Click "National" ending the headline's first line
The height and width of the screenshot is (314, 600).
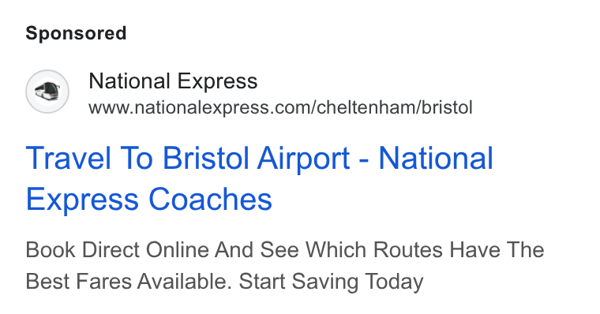click(x=436, y=158)
